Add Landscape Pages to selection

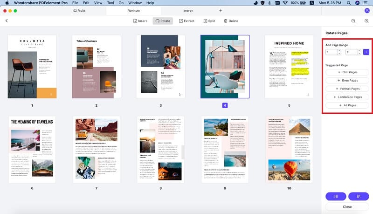(347, 97)
